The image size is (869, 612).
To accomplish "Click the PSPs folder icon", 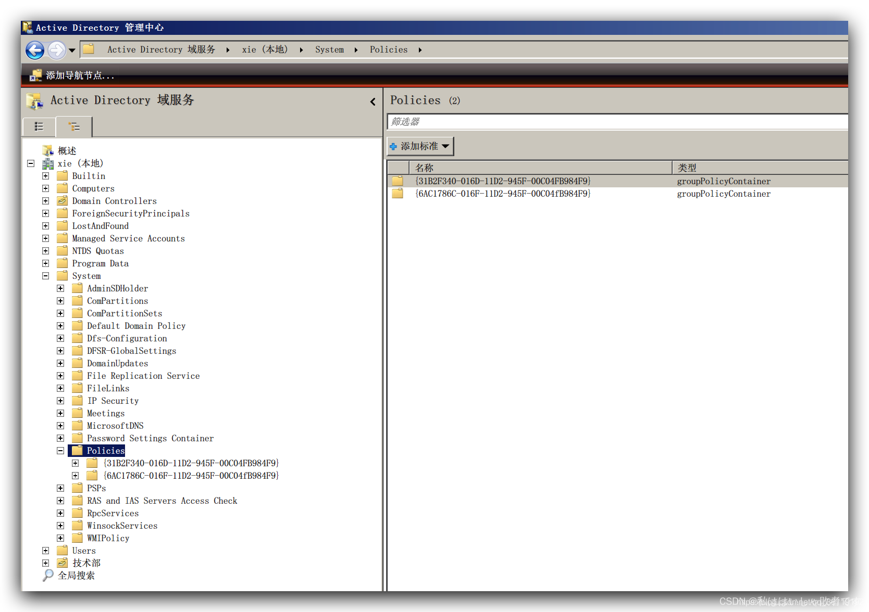I will click(78, 488).
